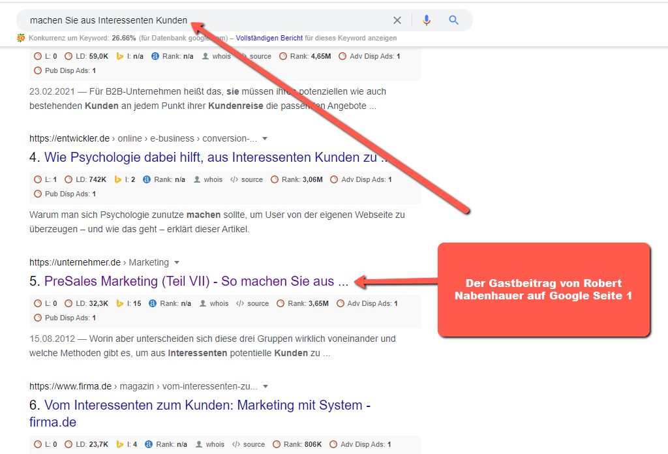
Task: Click Rank: 3,65M in the unternehmer.de bar
Action: pos(302,303)
